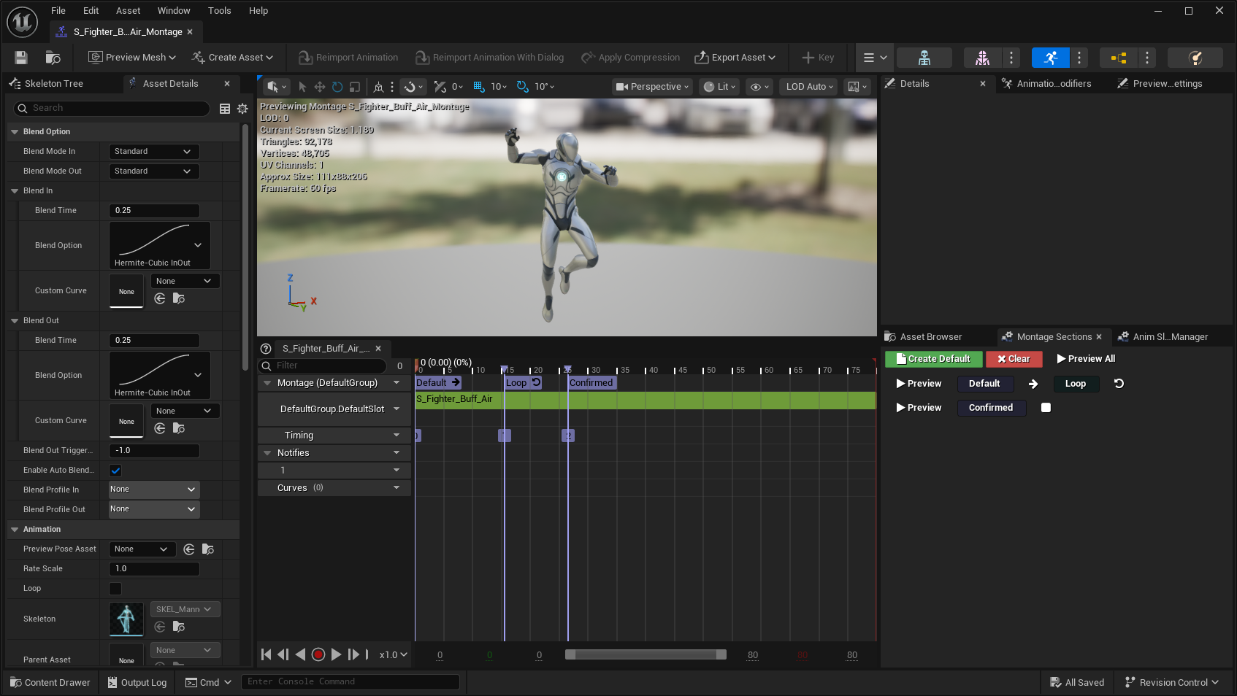Open the LOD Auto dropdown
The height and width of the screenshot is (696, 1237).
[809, 87]
